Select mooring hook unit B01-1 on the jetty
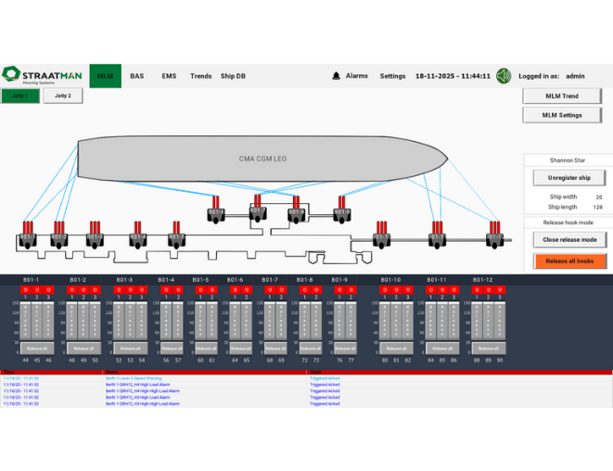Screen dimensions: 613x471 pos(29,237)
